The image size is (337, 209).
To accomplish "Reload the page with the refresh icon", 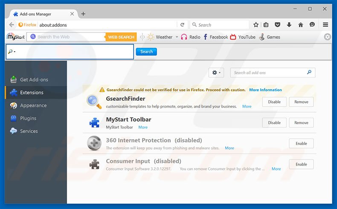I will (x=182, y=25).
